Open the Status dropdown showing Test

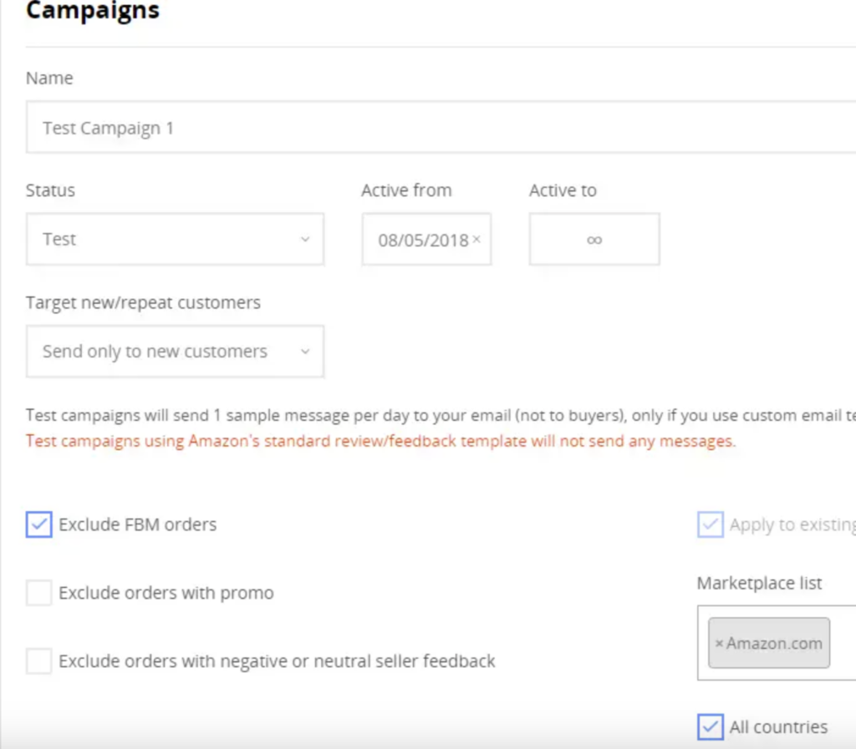click(x=175, y=240)
